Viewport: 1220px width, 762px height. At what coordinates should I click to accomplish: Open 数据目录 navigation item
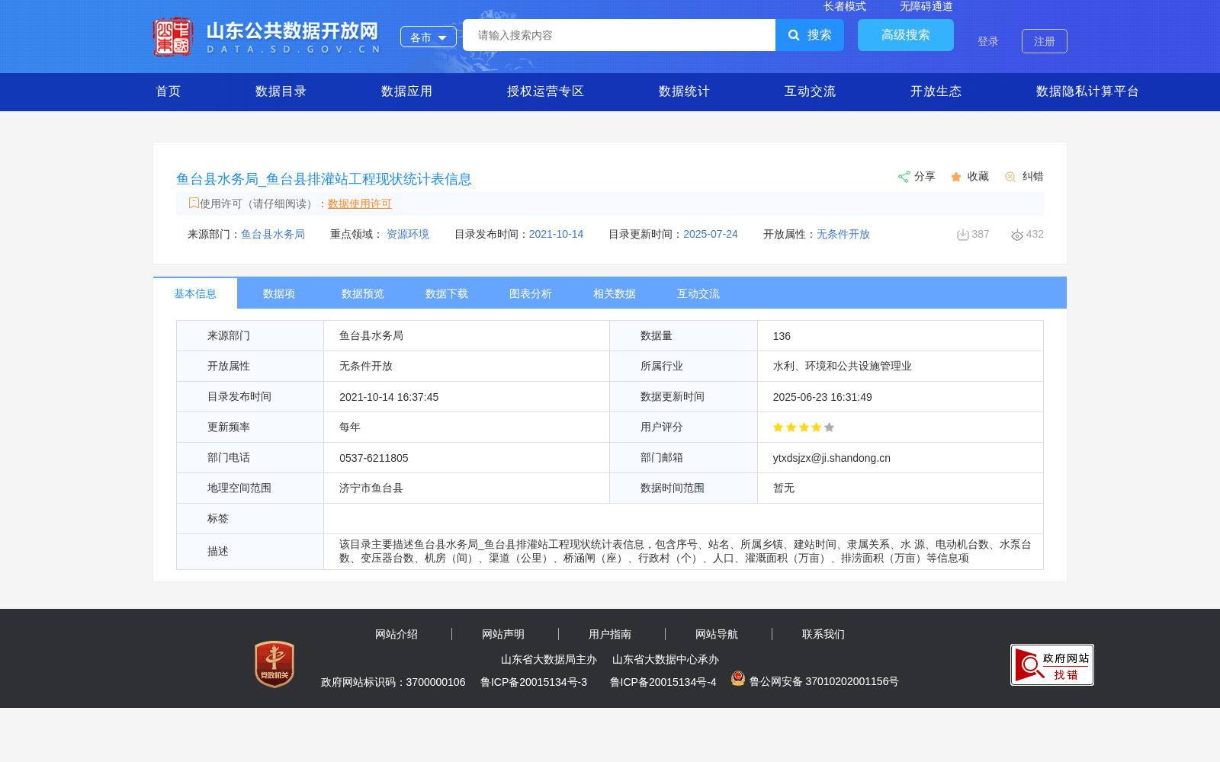click(x=281, y=91)
